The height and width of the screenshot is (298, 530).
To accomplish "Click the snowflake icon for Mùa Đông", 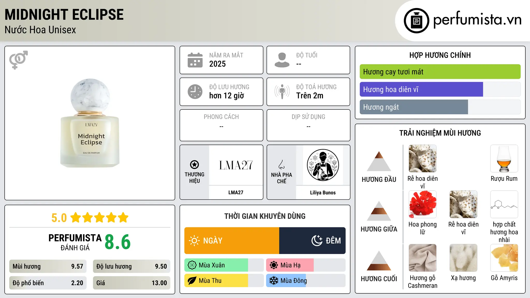I will click(x=274, y=281).
